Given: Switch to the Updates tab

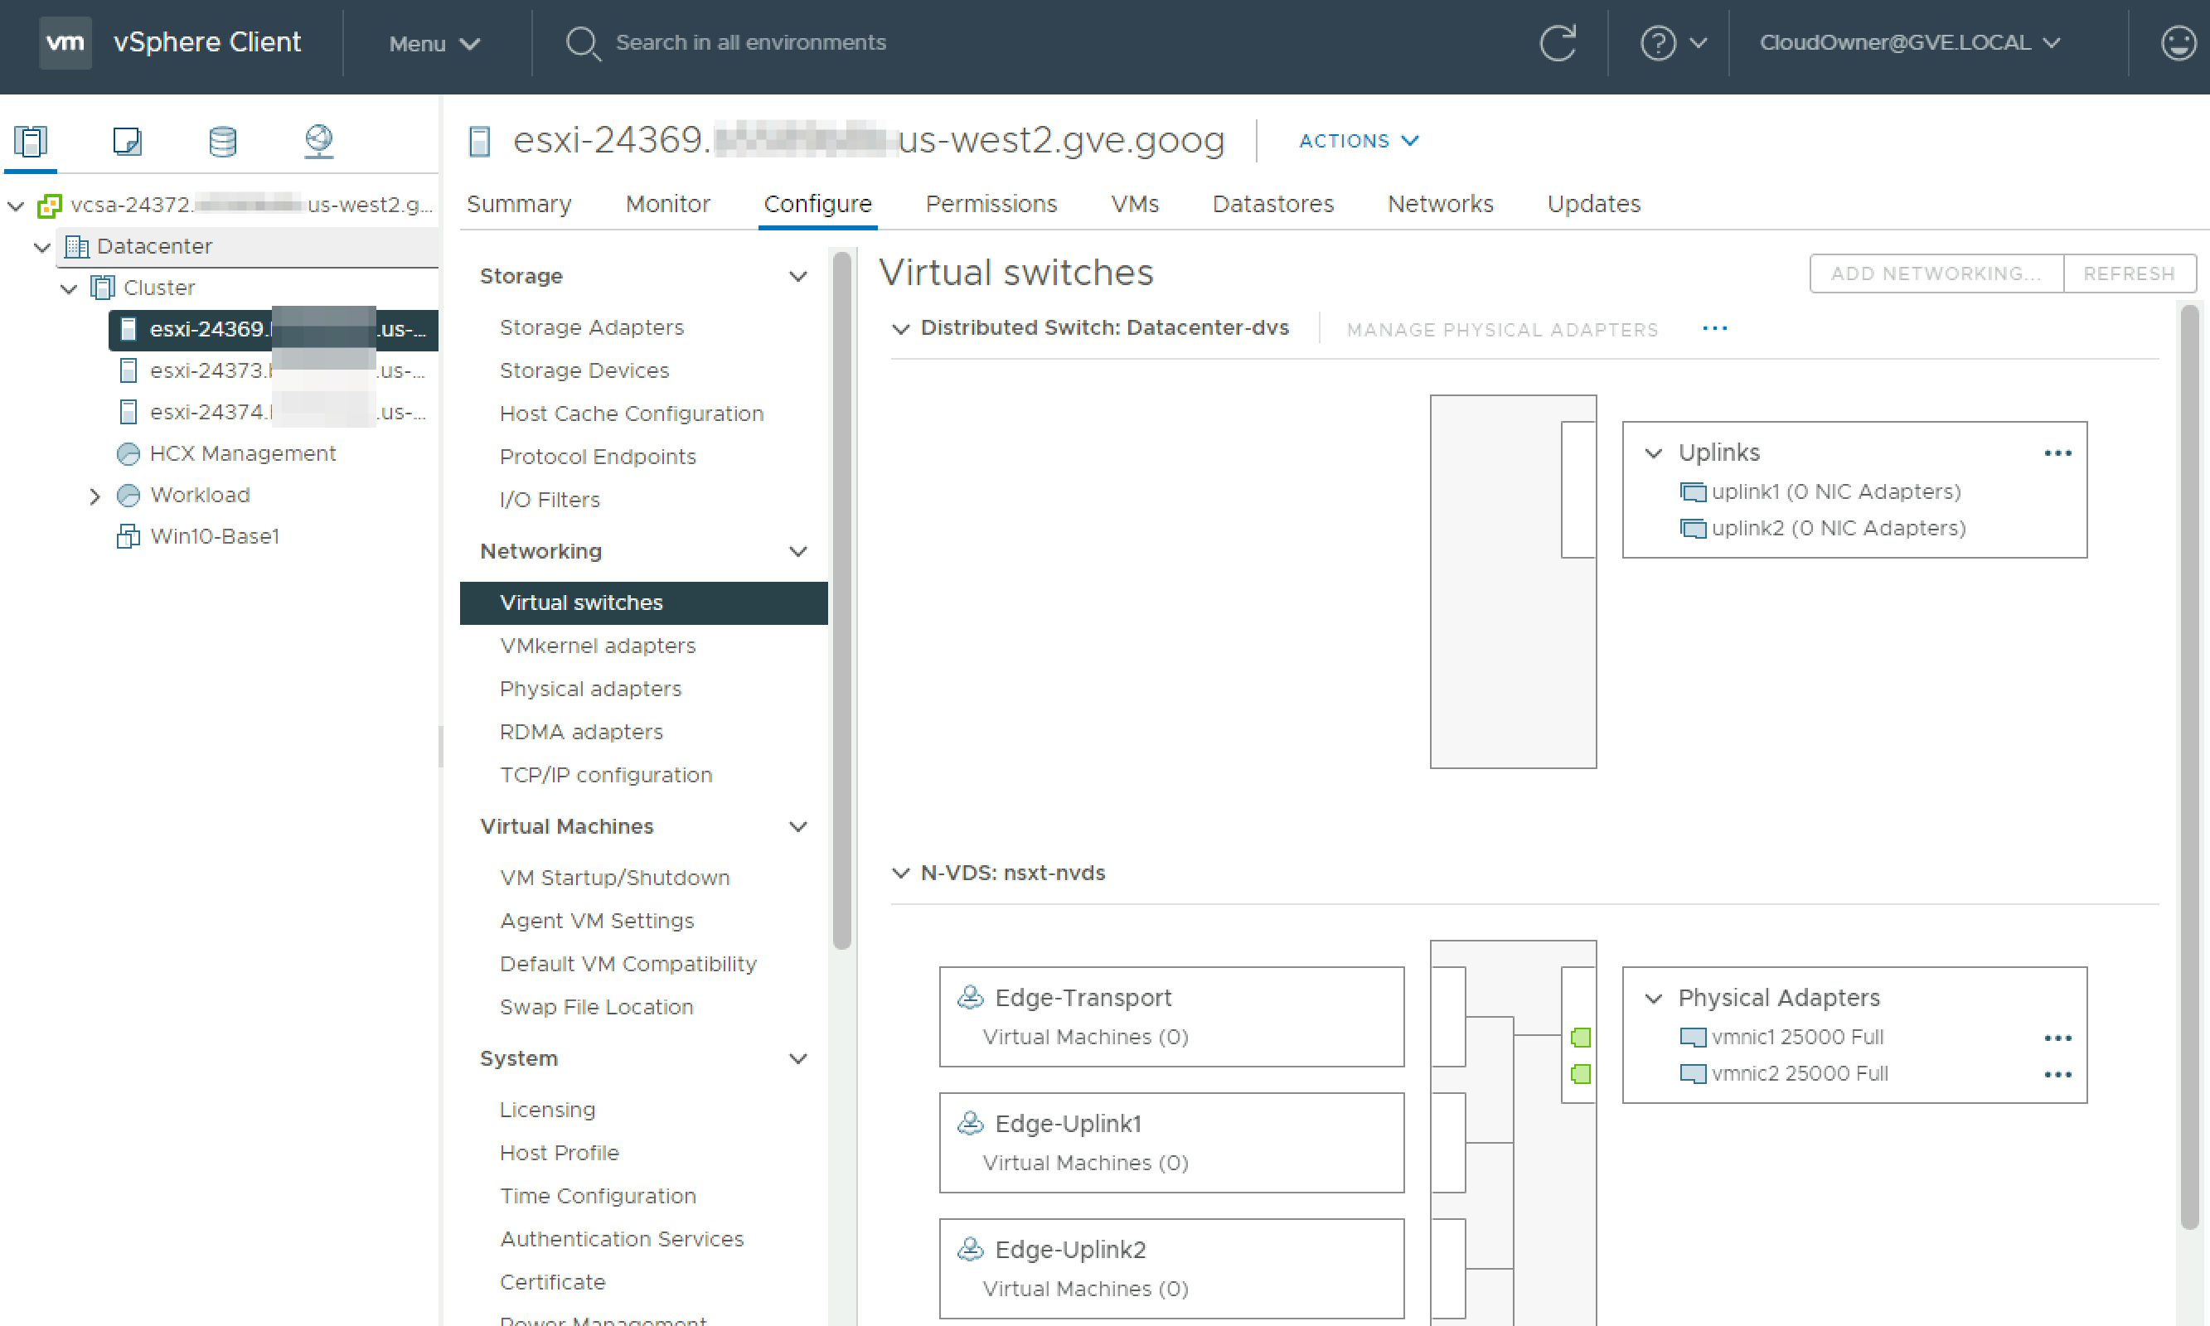Looking at the screenshot, I should coord(1594,204).
